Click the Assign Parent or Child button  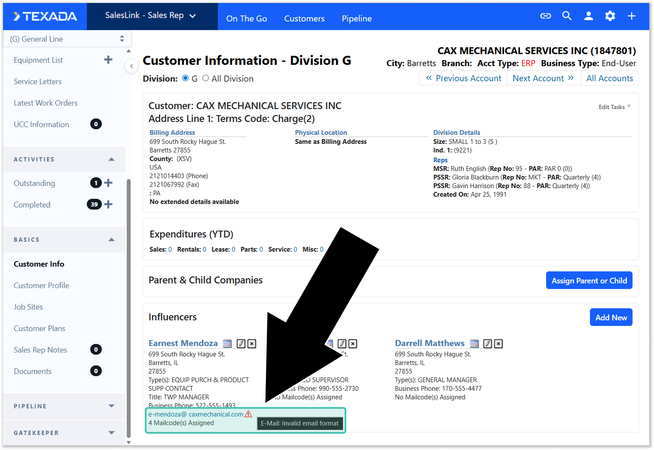coord(589,280)
